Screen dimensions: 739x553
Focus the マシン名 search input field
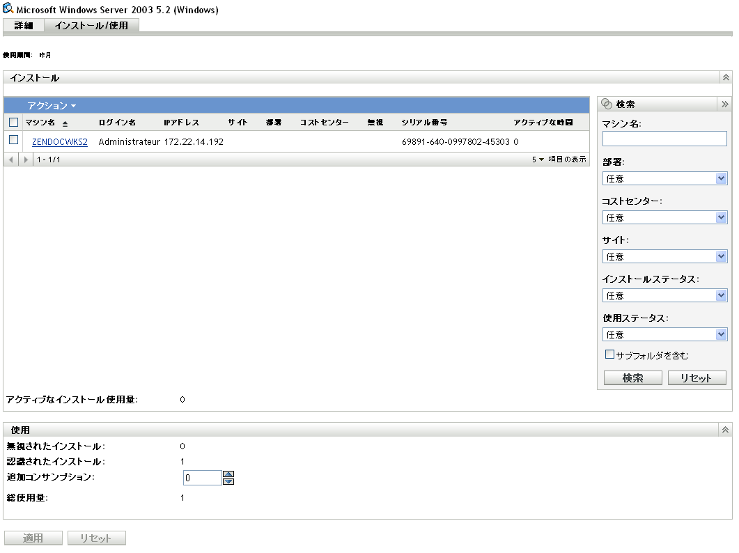(664, 139)
